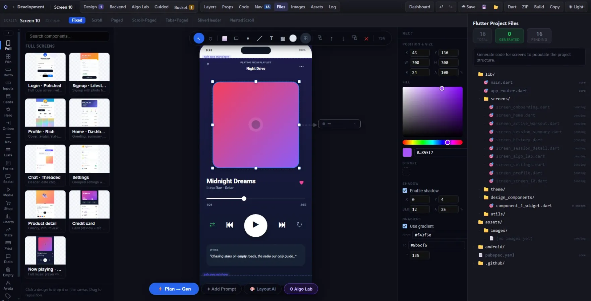
Task: Click the purple fill color swatch
Action: click(x=407, y=152)
